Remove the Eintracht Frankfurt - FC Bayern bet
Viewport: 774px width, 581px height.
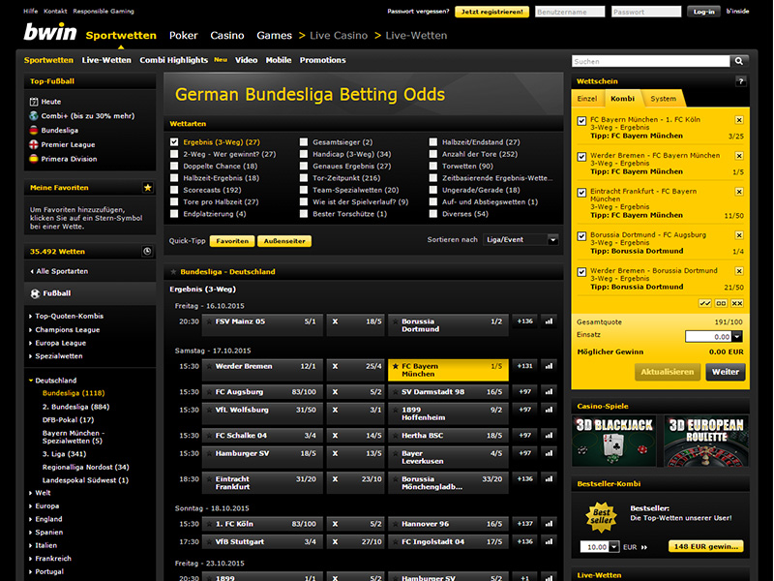point(739,192)
